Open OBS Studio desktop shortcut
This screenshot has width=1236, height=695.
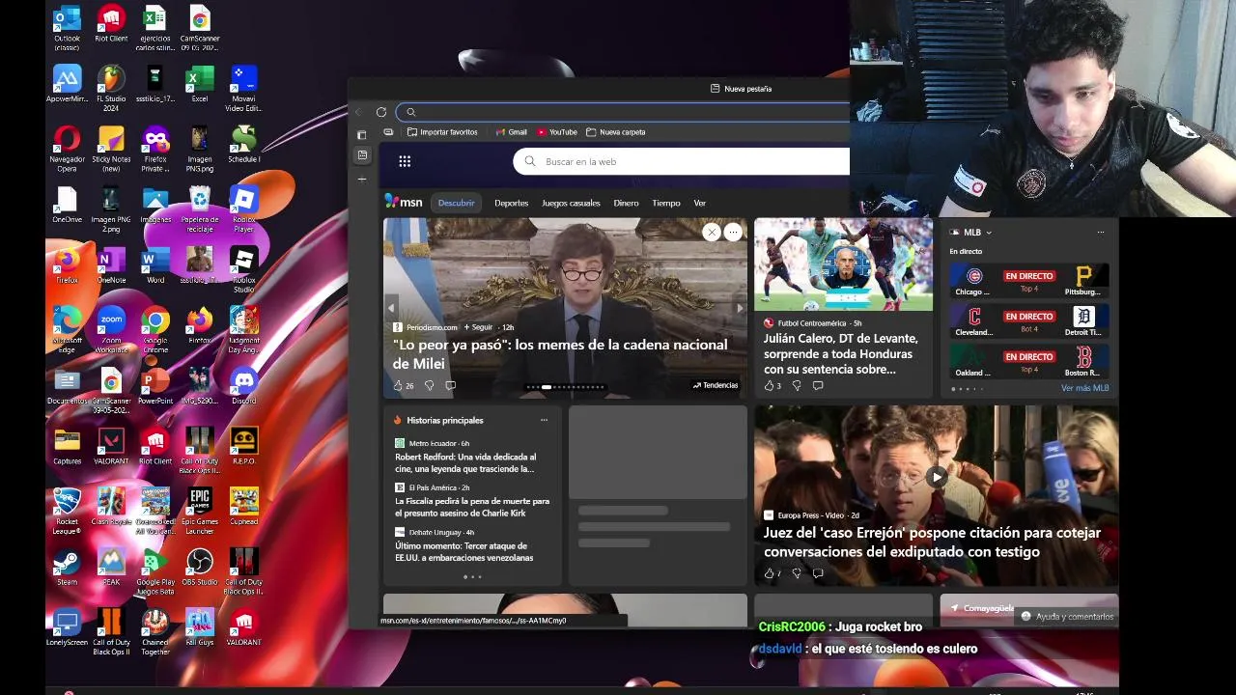tap(200, 568)
